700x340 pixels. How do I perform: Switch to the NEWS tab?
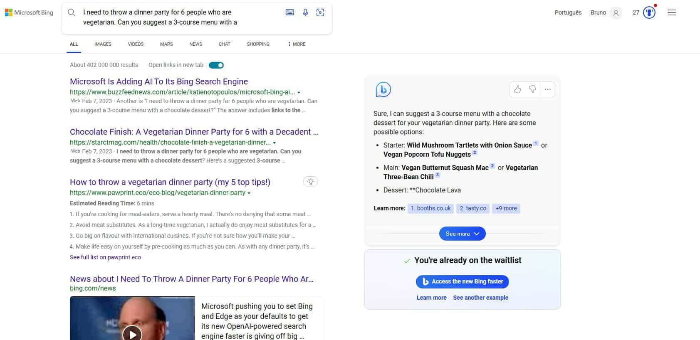click(195, 44)
